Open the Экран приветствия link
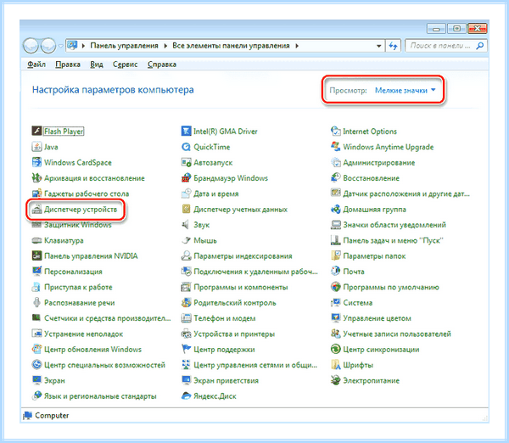This screenshot has height=443, width=509. (226, 381)
